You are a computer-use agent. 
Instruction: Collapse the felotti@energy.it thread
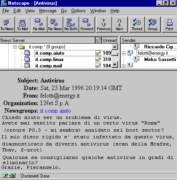point(124,53)
